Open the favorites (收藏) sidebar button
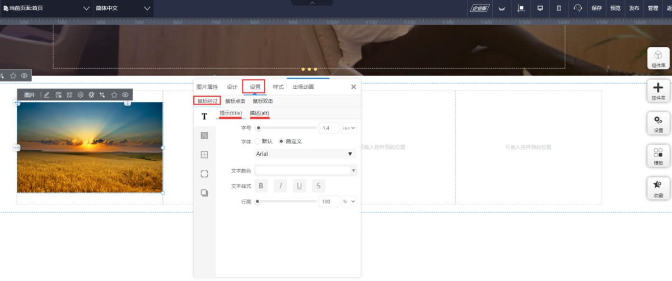Image resolution: width=672 pixels, height=281 pixels. tap(659, 188)
